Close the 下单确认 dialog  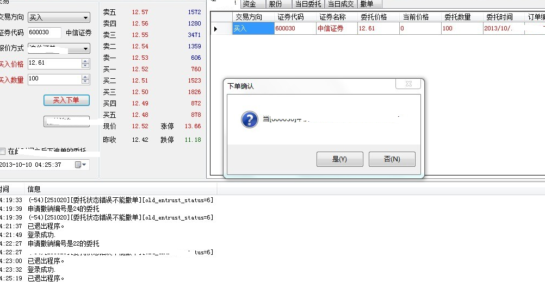pyautogui.click(x=408, y=84)
